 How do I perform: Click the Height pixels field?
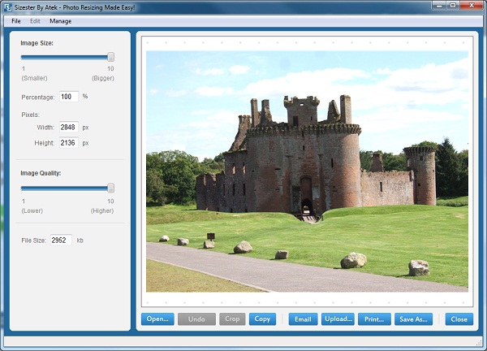(x=68, y=143)
